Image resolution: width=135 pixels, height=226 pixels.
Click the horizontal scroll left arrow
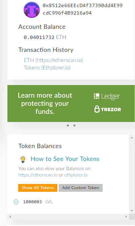pos(10,217)
